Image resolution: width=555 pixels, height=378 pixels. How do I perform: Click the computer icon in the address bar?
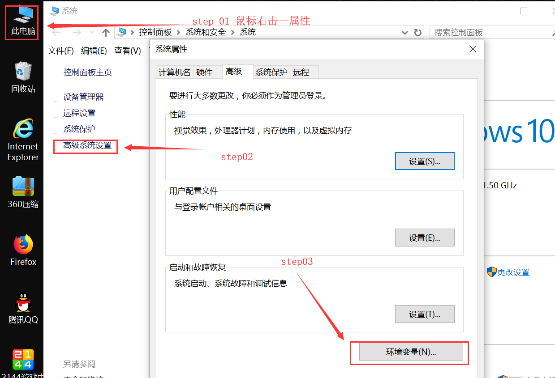coord(122,32)
